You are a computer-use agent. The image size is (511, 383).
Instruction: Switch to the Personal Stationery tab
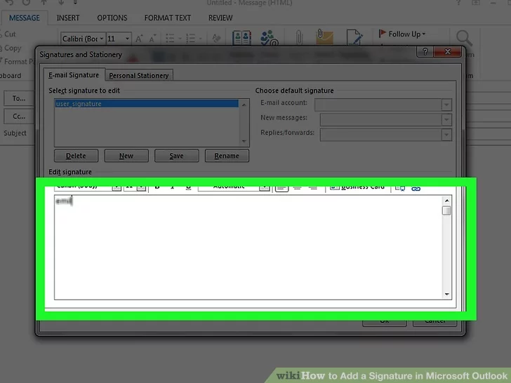point(139,76)
